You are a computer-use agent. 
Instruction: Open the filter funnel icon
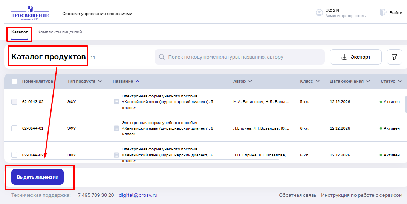point(395,57)
